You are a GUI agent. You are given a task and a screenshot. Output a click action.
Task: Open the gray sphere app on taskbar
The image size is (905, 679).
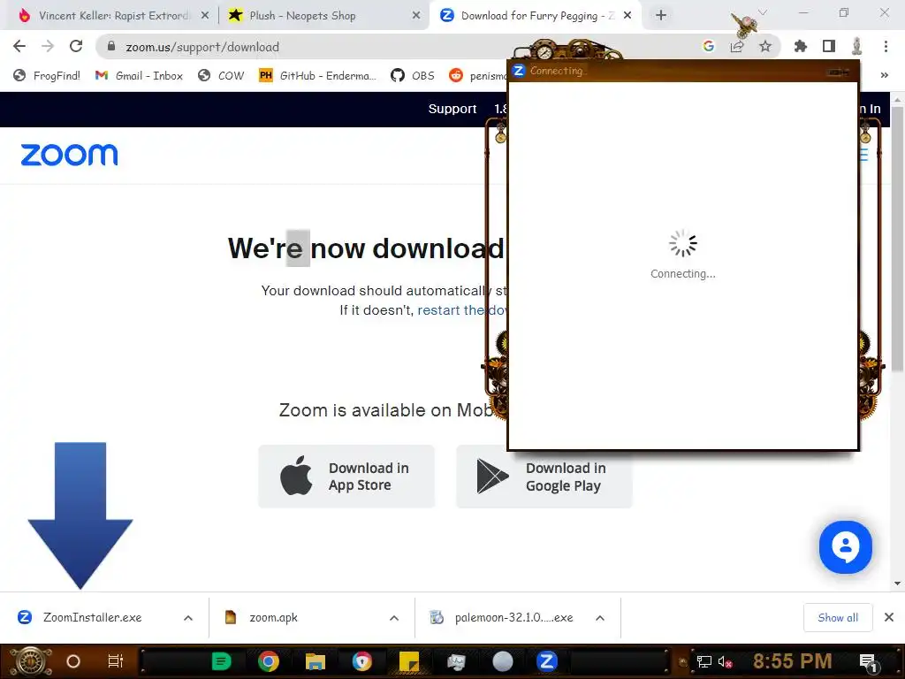click(502, 661)
